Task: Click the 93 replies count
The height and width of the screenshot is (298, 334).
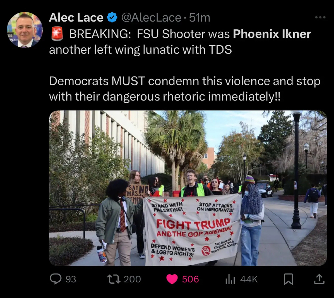Action: point(71,279)
